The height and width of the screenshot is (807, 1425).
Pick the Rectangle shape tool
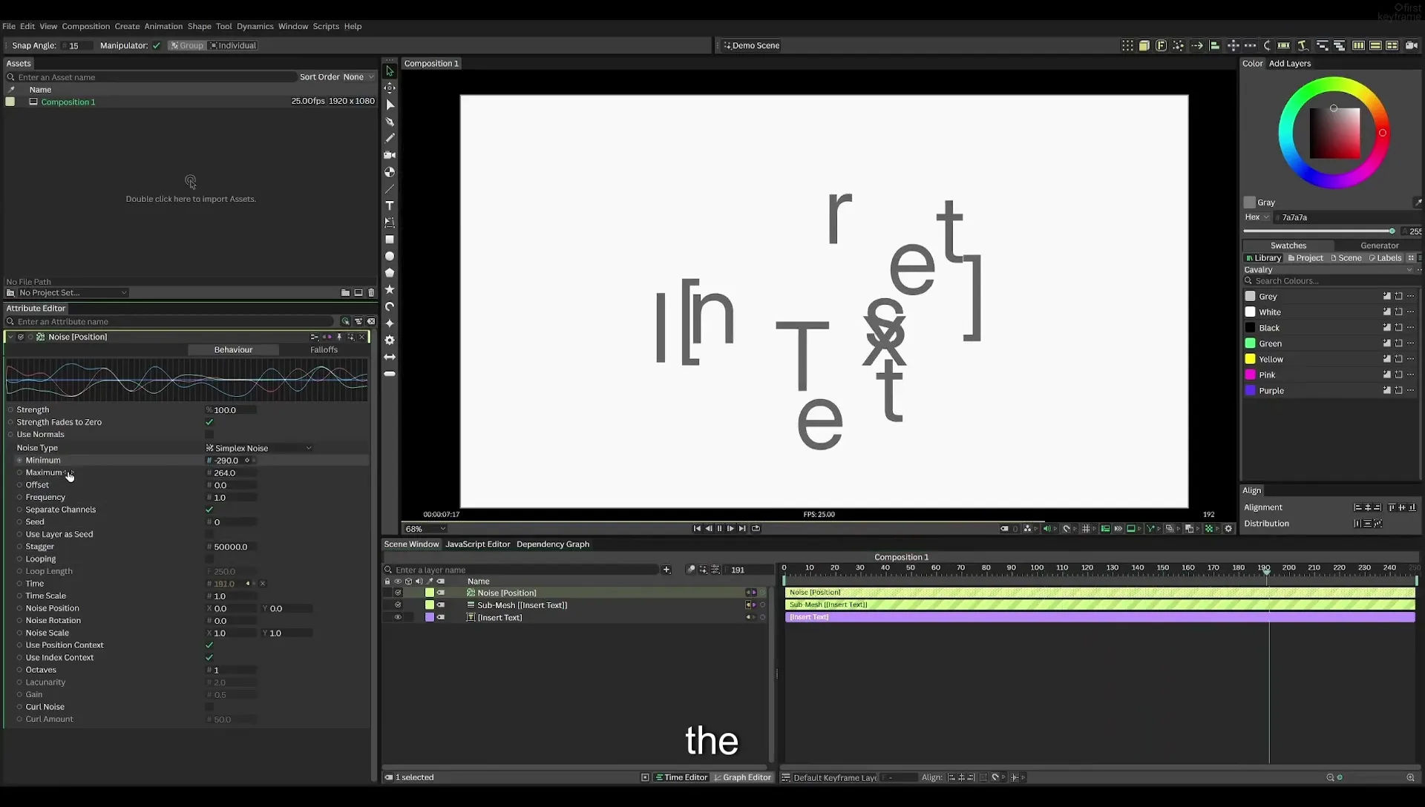tap(390, 240)
